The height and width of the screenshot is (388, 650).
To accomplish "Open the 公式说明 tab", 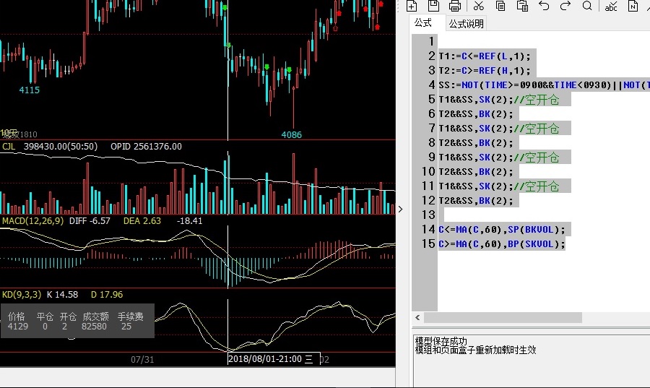I will tap(466, 24).
